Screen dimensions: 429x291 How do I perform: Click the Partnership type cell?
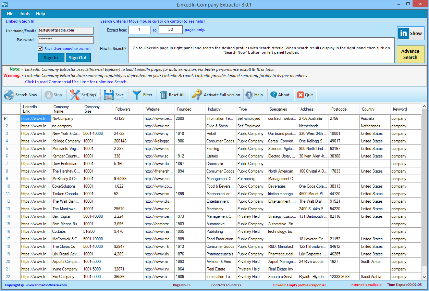coord(252,179)
